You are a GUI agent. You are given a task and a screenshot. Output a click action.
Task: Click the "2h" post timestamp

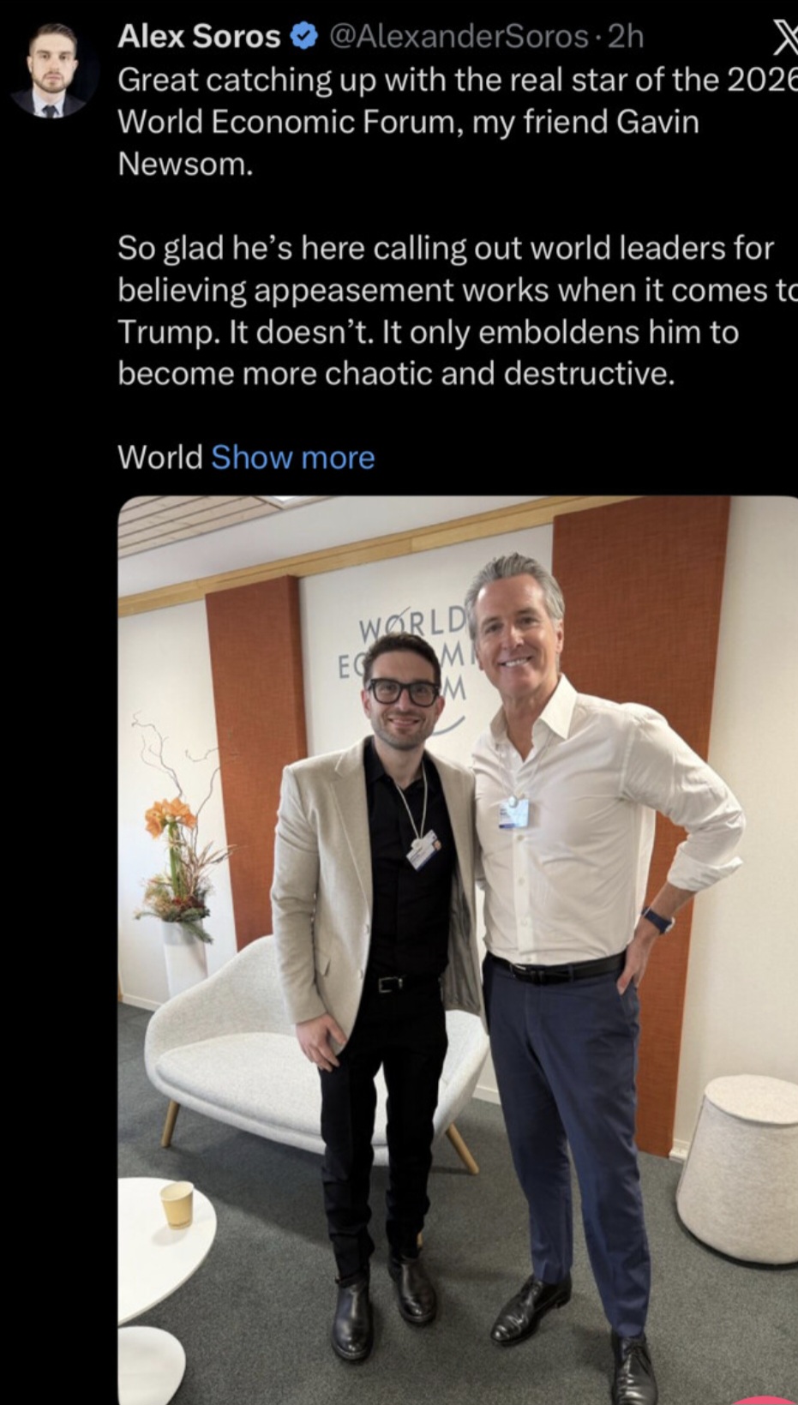coord(625,36)
